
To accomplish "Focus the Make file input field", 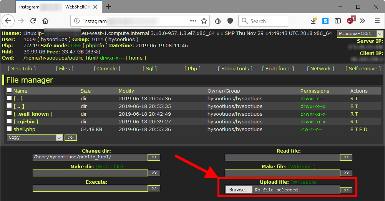I will (x=282, y=173).
